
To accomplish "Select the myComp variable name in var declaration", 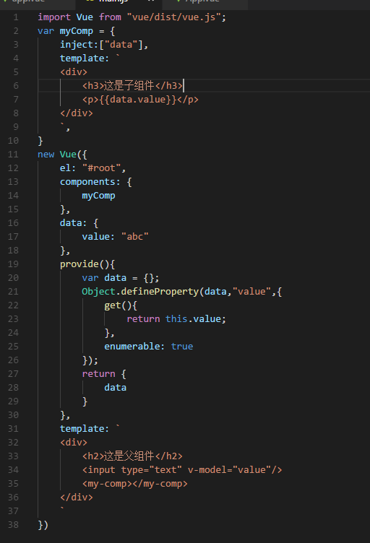I will pyautogui.click(x=76, y=31).
